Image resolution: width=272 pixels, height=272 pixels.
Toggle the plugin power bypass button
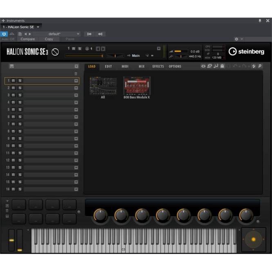pos(4,34)
